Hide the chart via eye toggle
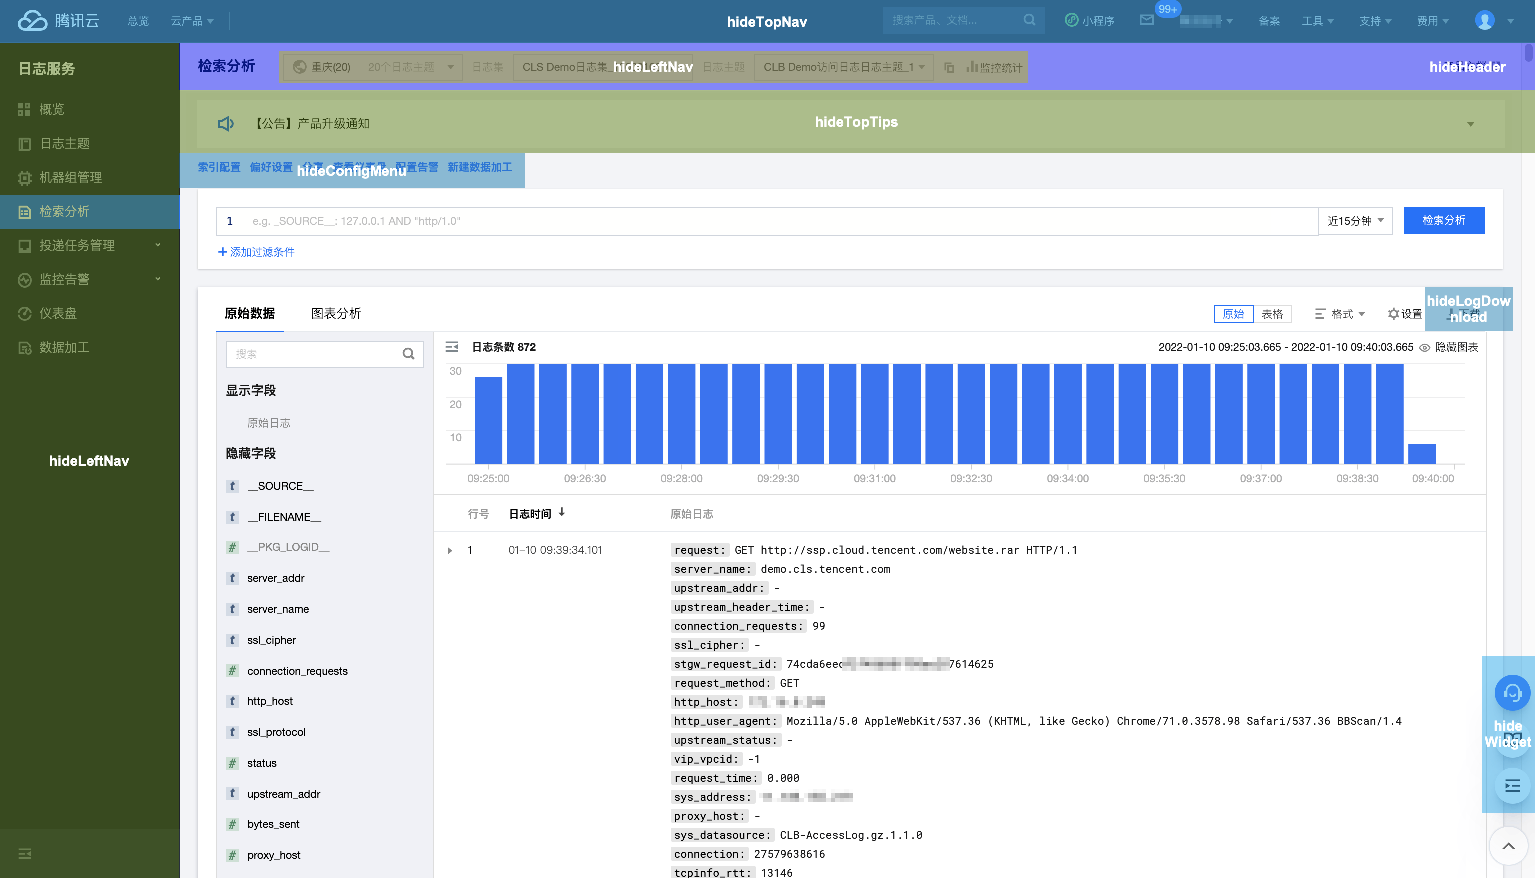The height and width of the screenshot is (878, 1535). [x=1425, y=348]
